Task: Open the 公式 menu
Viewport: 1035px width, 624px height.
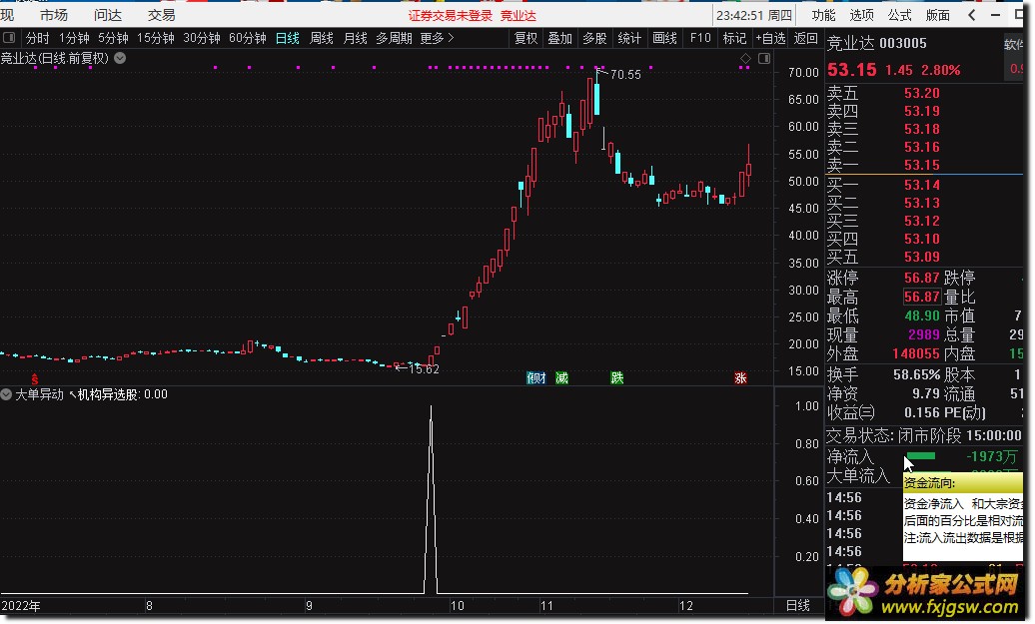Action: pos(899,15)
